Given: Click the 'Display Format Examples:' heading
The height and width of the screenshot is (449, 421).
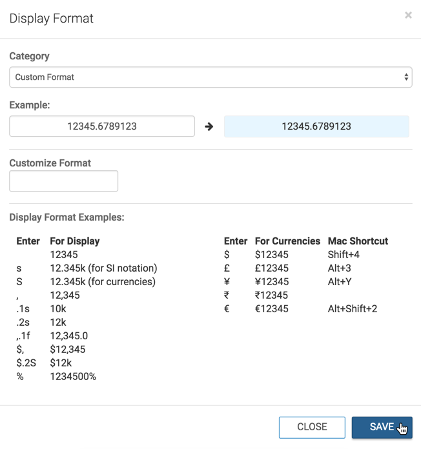Looking at the screenshot, I should coord(67,217).
